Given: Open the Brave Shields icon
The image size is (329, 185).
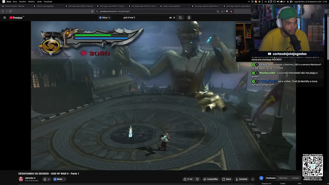Looking at the screenshot, I should (227, 11).
